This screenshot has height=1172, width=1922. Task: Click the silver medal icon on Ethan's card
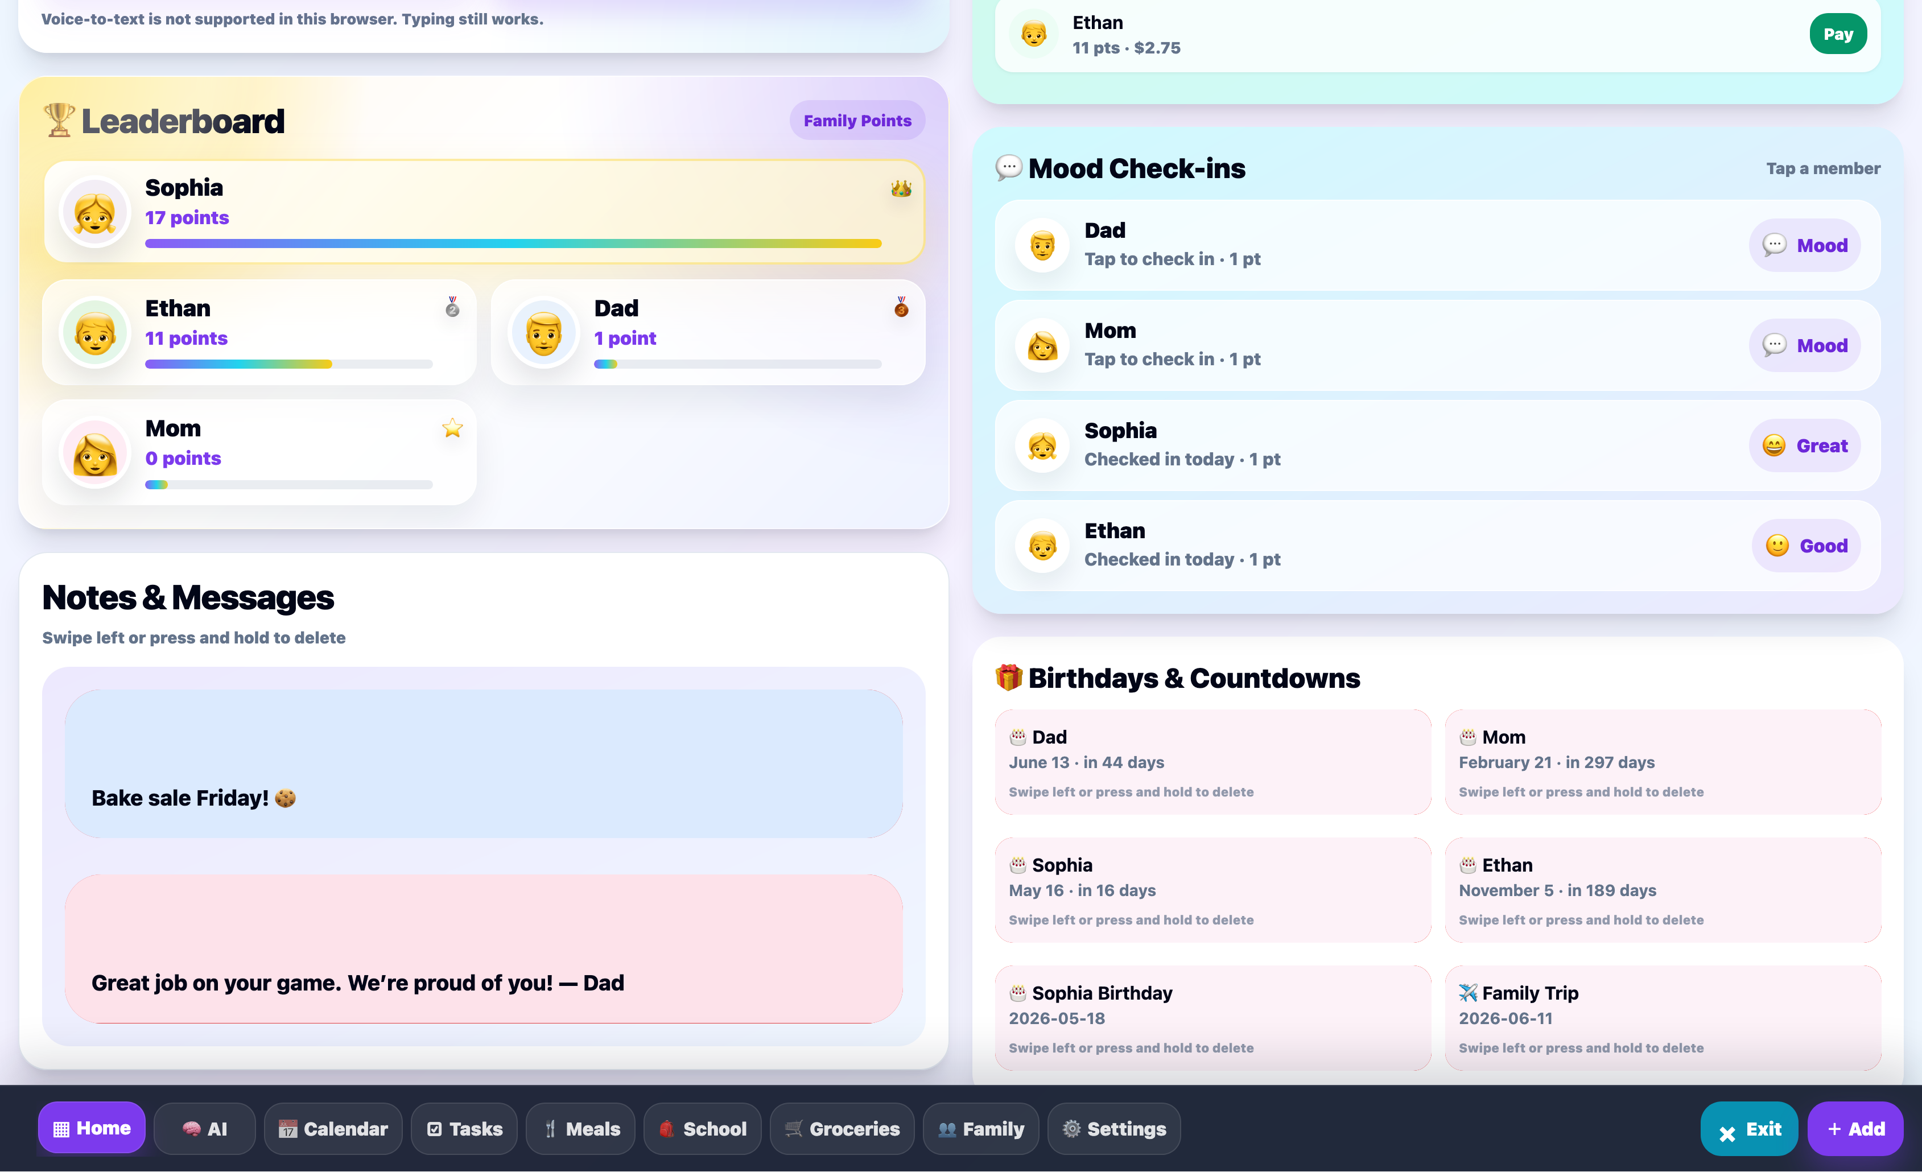click(452, 307)
